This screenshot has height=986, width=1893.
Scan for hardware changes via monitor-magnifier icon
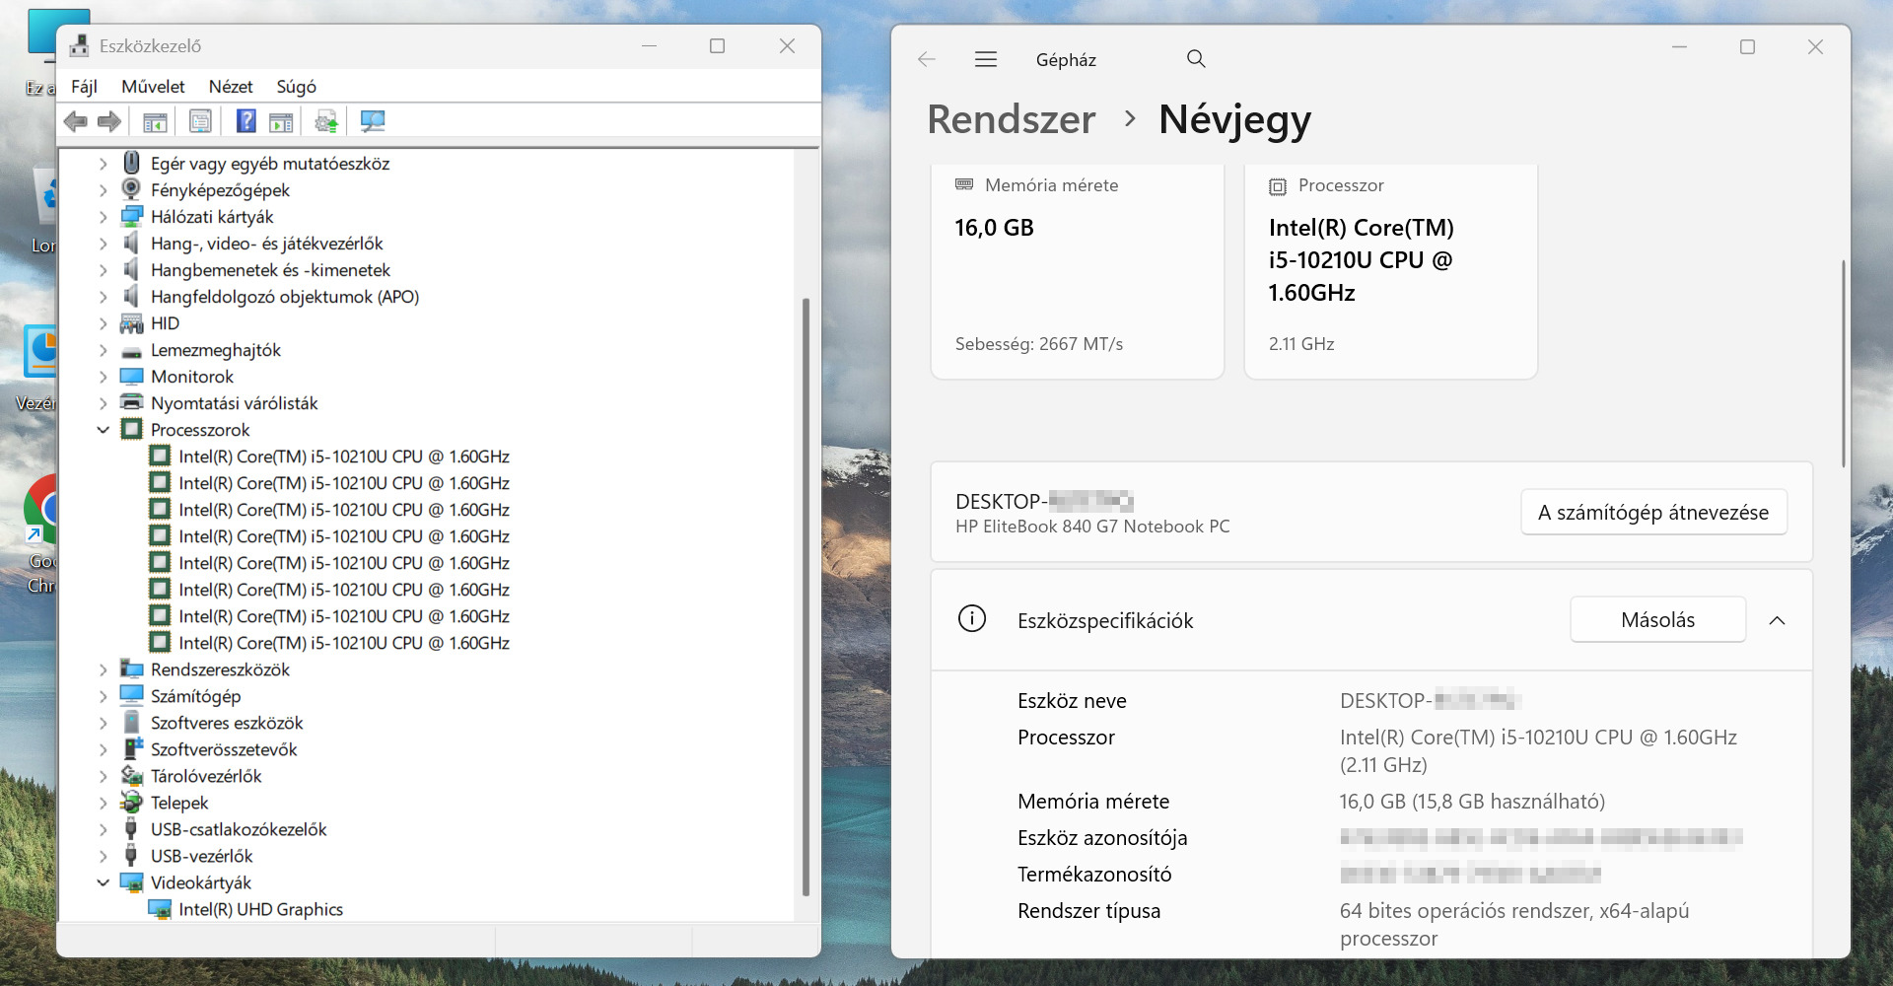coord(373,121)
